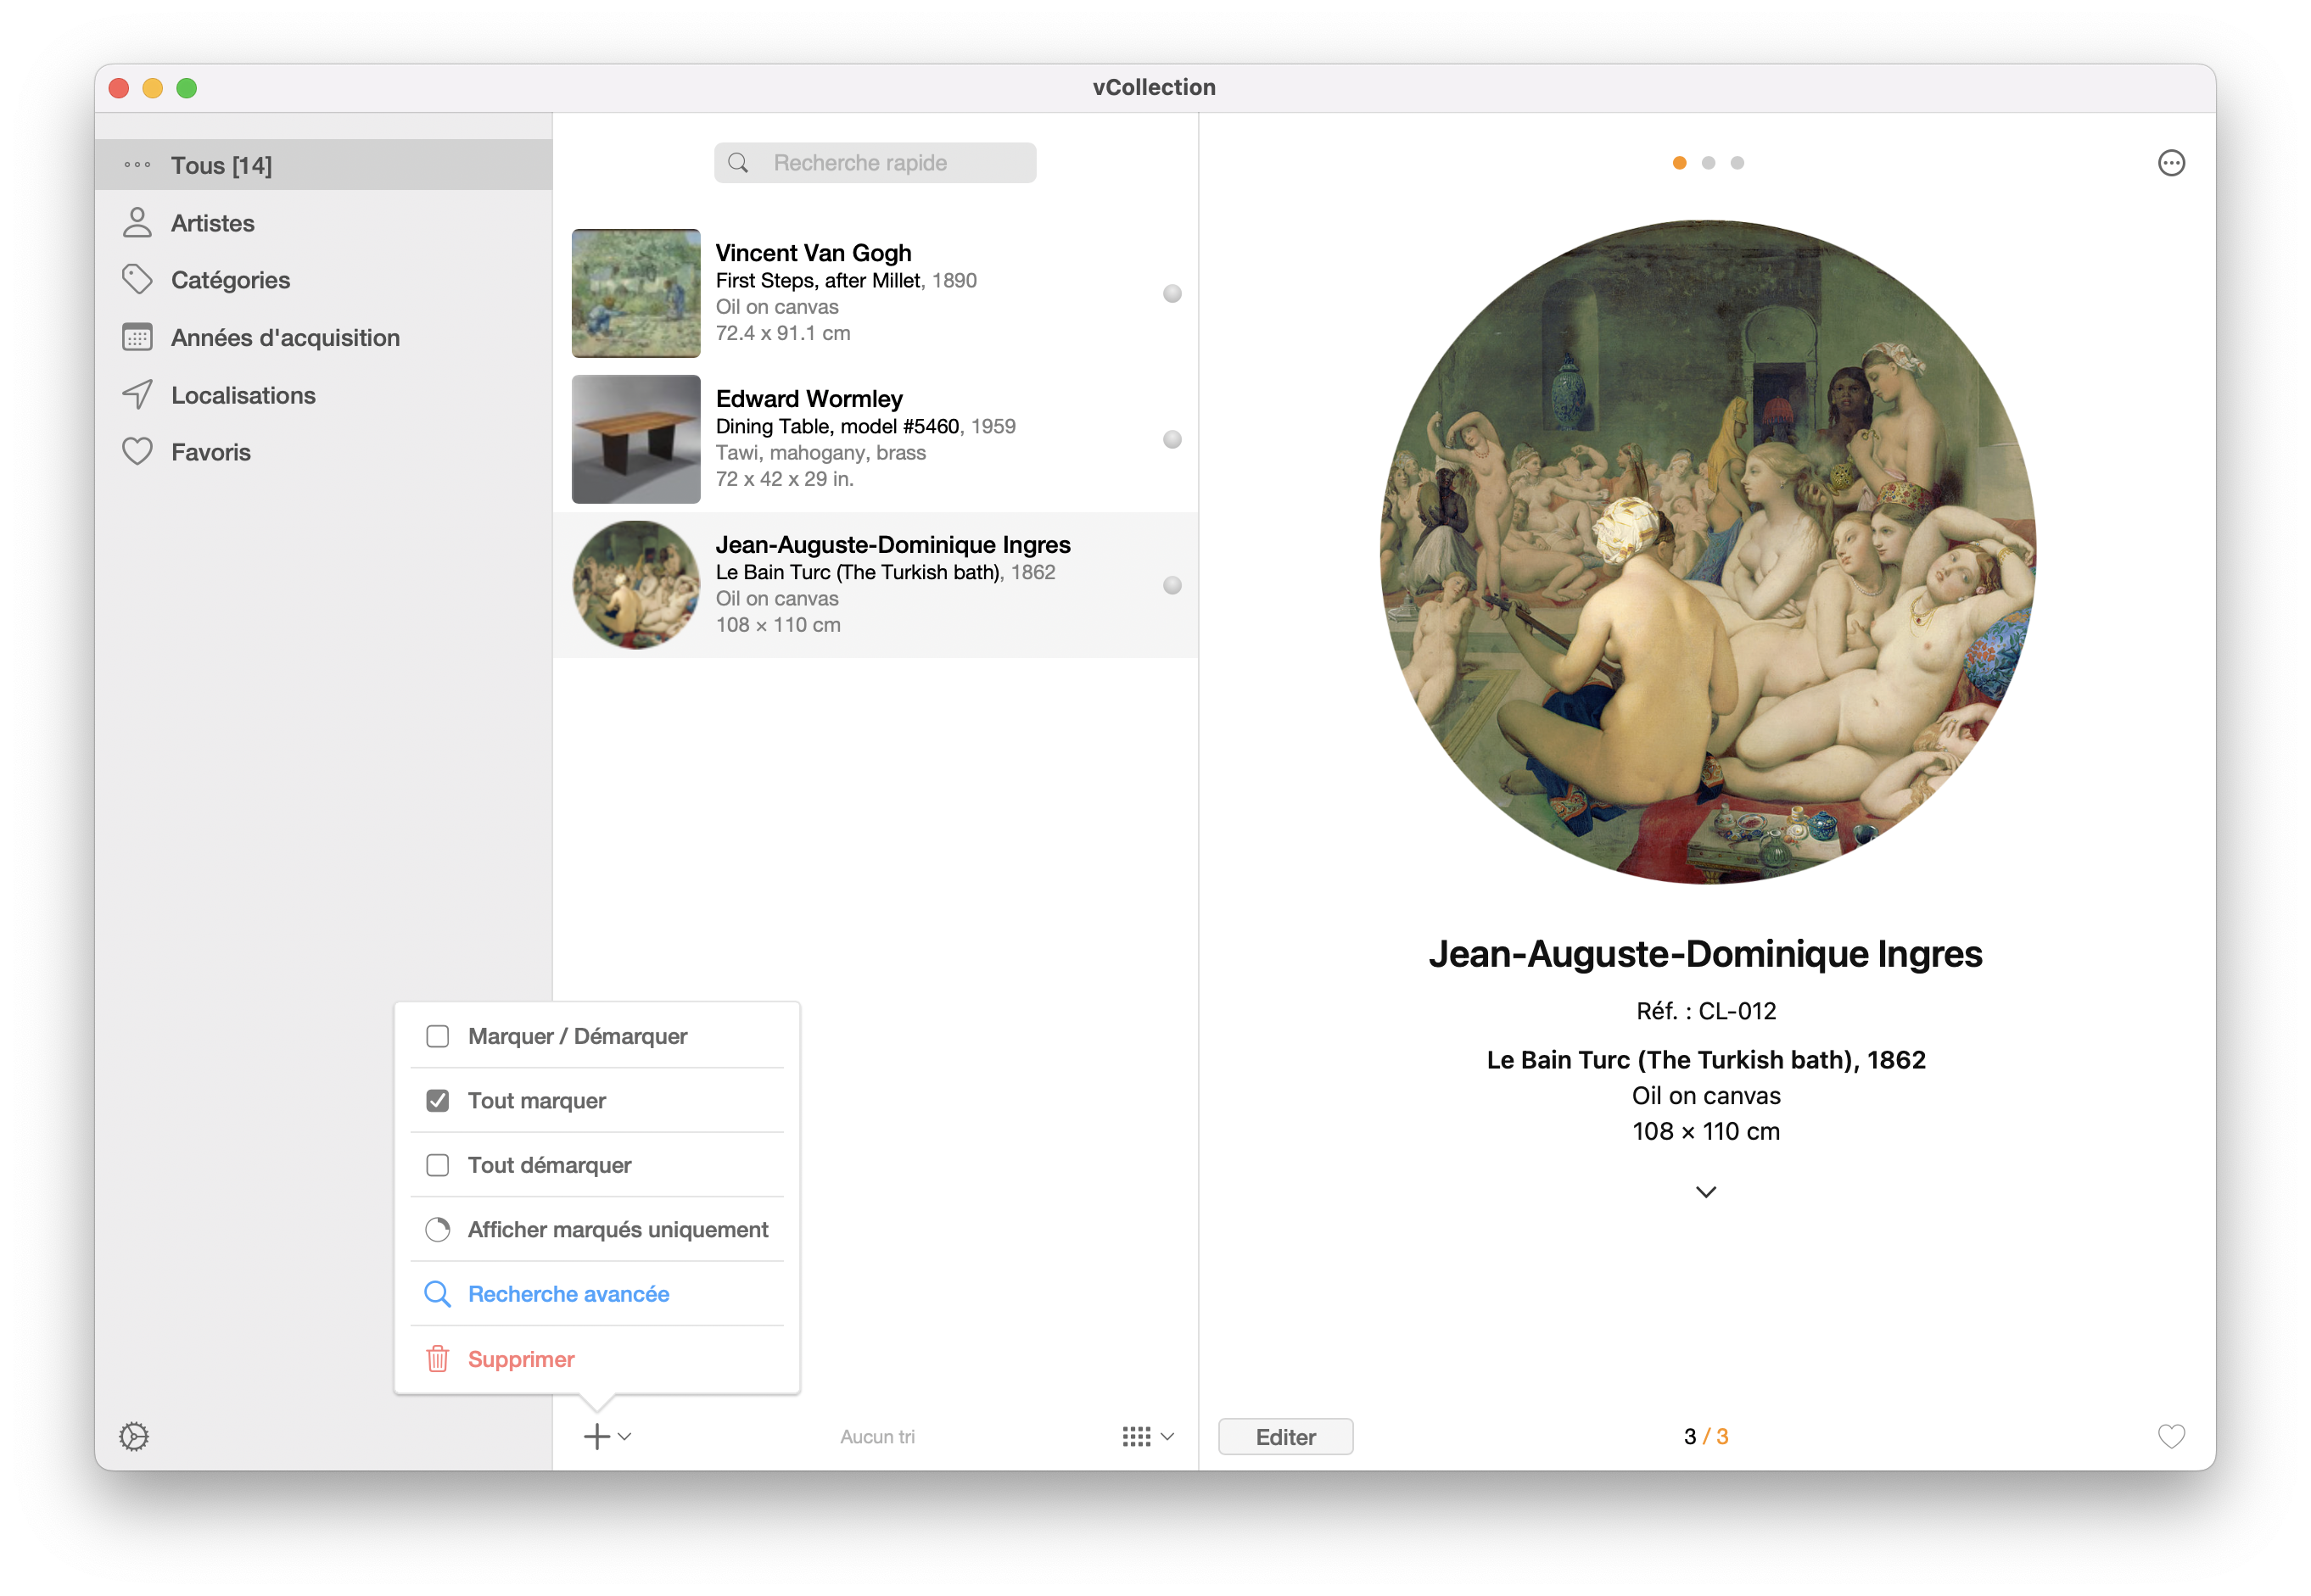
Task: Choose Tout marquer menu entry
Action: click(x=597, y=1100)
